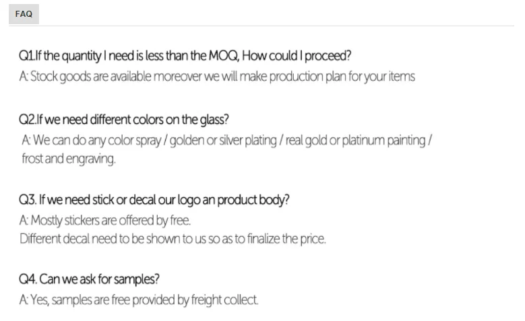Image resolution: width=525 pixels, height=321 pixels.
Task: Click the Q4 question about samples
Action: [x=89, y=279]
